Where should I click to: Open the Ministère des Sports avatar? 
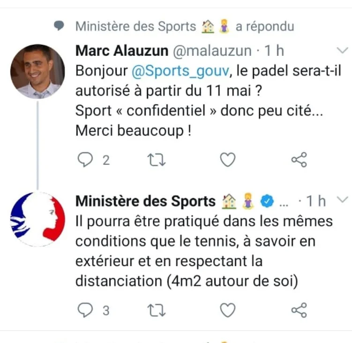pos(37,219)
